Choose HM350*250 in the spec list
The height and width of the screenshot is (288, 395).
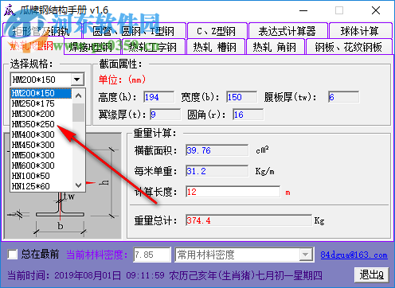(41, 124)
